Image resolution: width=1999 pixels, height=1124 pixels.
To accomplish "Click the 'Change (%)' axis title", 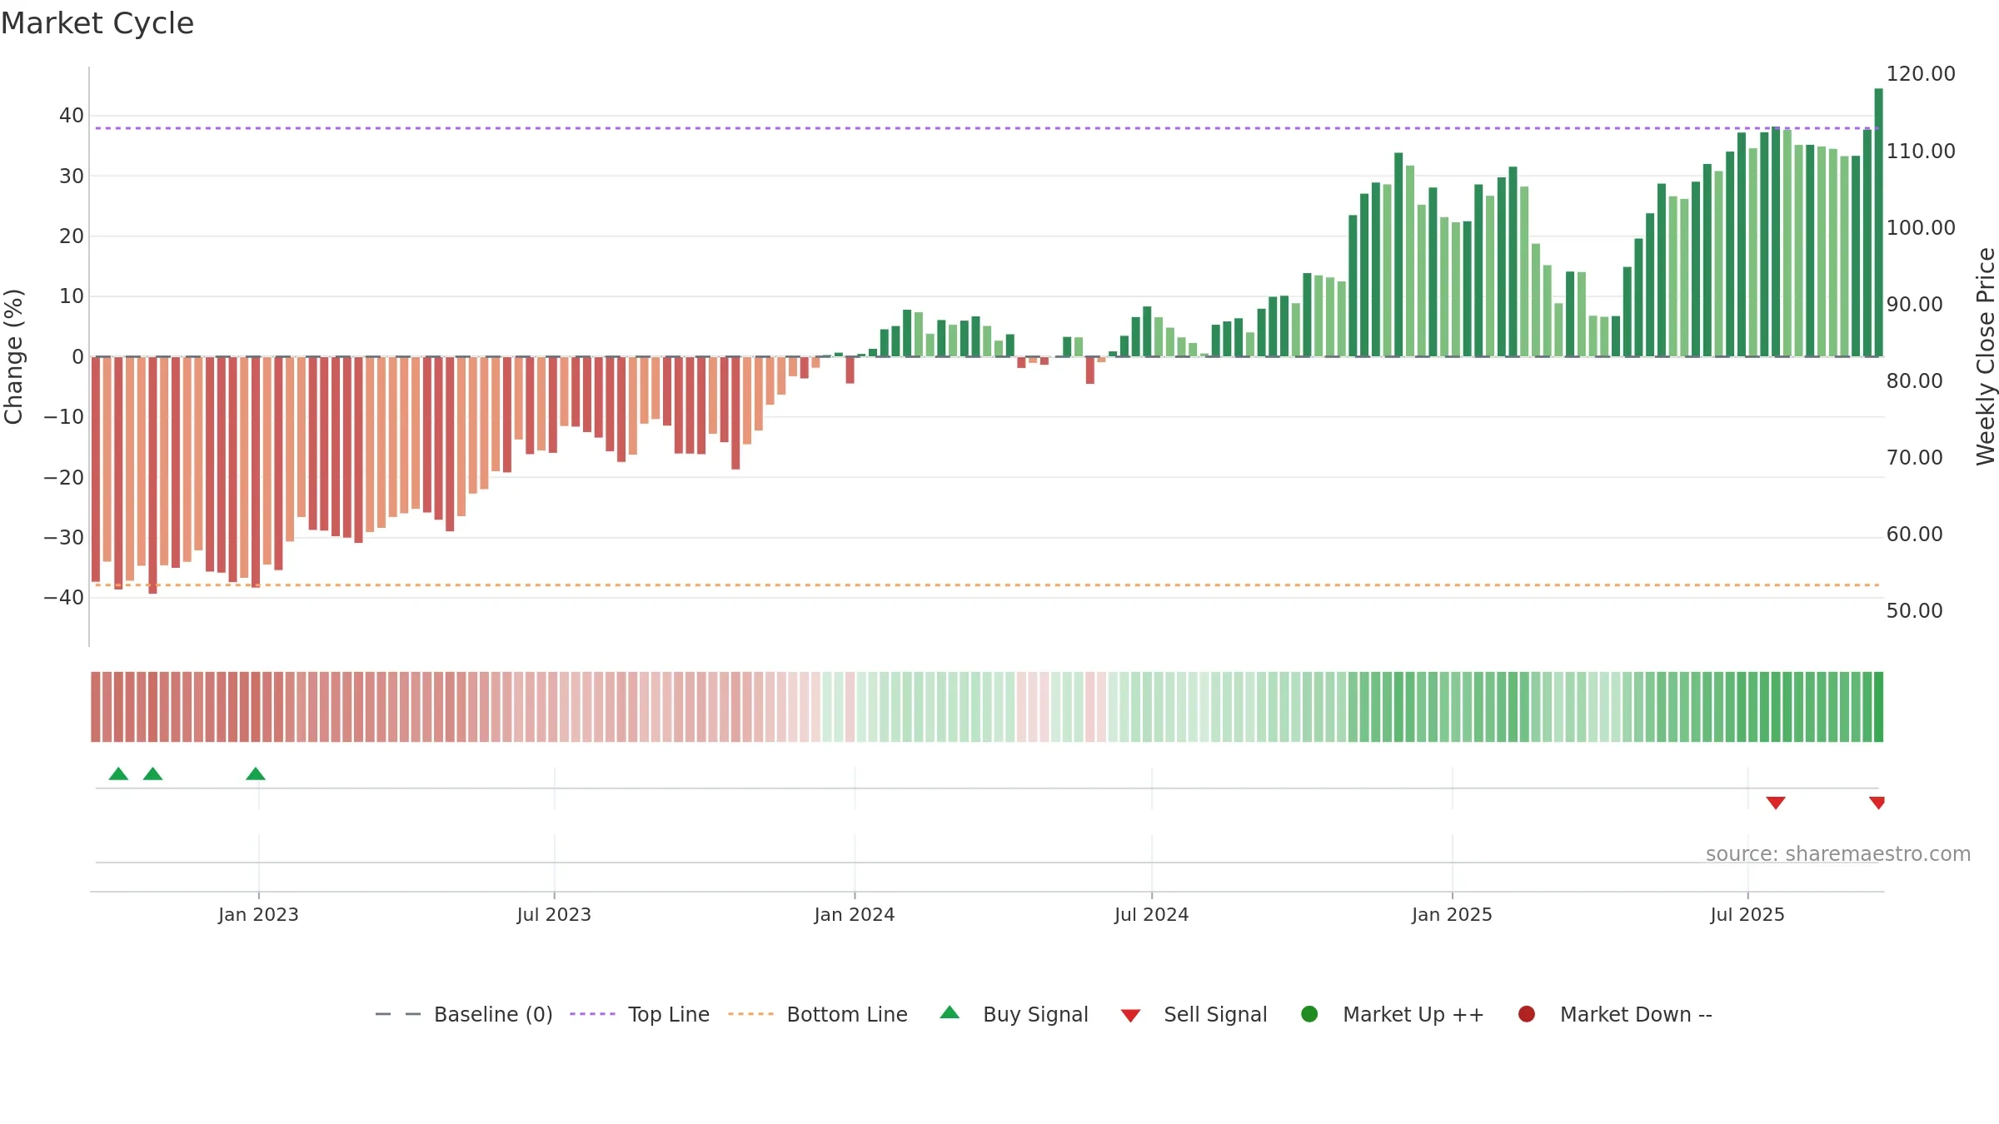I will (13, 356).
